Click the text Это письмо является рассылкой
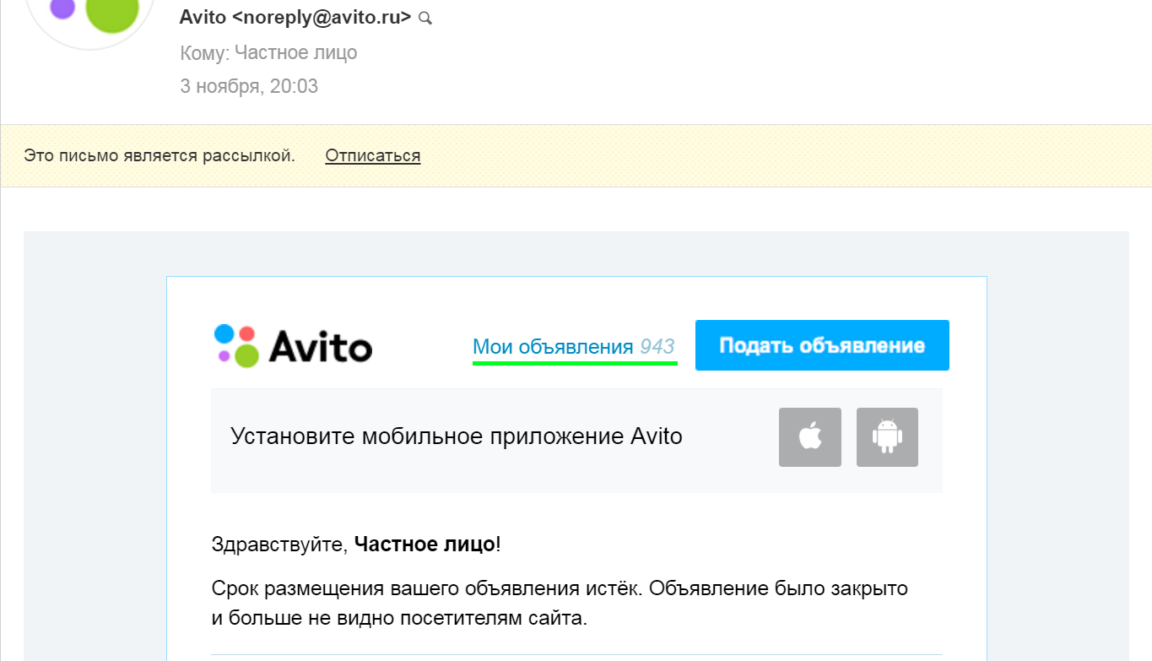The width and height of the screenshot is (1152, 661). [160, 155]
